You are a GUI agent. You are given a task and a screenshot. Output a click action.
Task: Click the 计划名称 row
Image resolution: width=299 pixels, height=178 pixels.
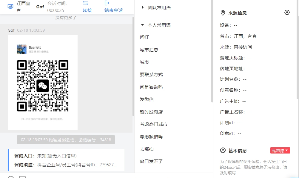coord(233,79)
